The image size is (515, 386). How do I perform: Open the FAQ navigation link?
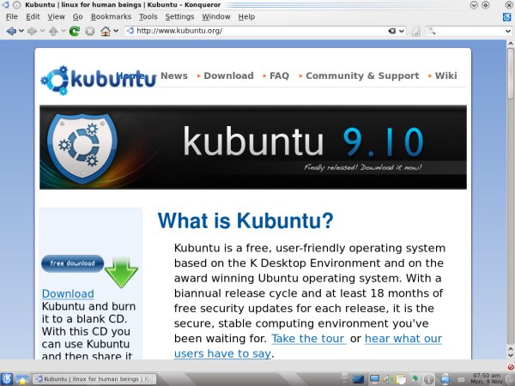[x=279, y=75]
